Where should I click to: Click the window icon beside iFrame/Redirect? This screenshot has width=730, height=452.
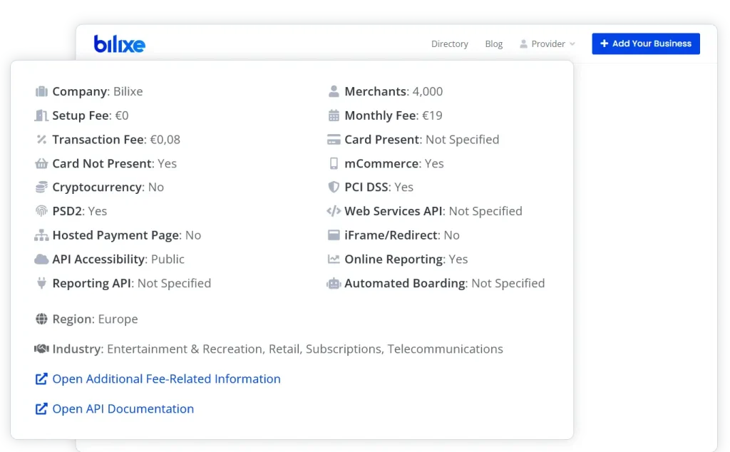[x=334, y=235]
